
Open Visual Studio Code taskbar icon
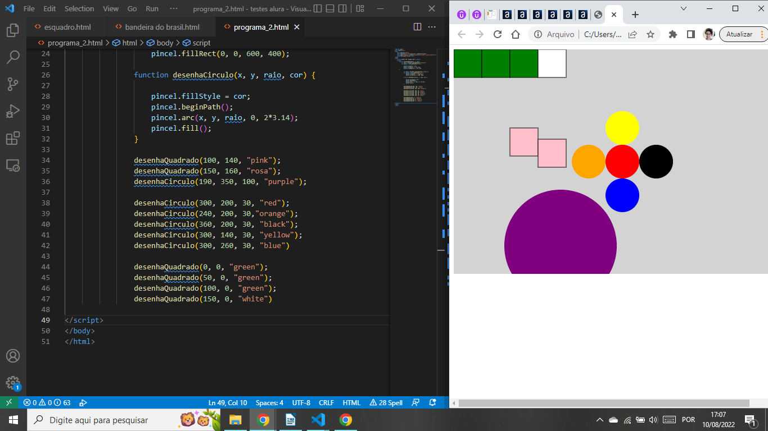pyautogui.click(x=318, y=420)
